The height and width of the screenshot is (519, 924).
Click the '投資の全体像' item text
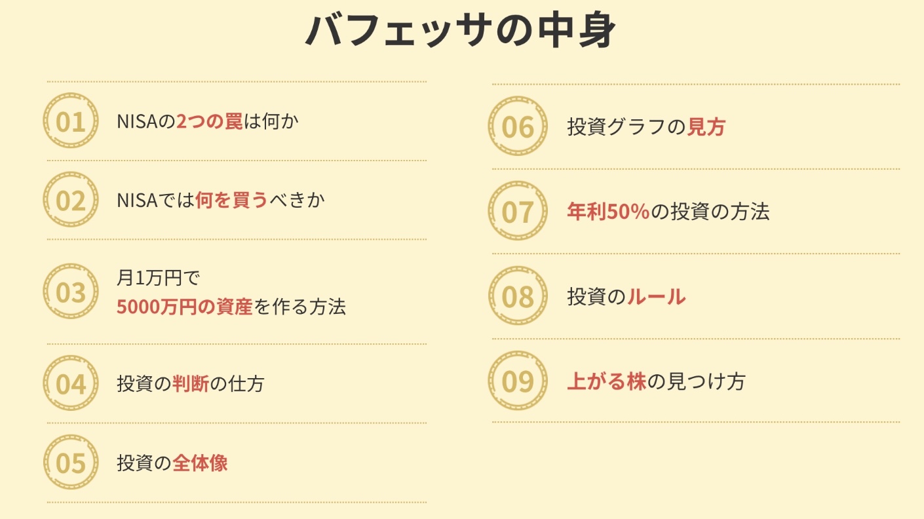(172, 463)
